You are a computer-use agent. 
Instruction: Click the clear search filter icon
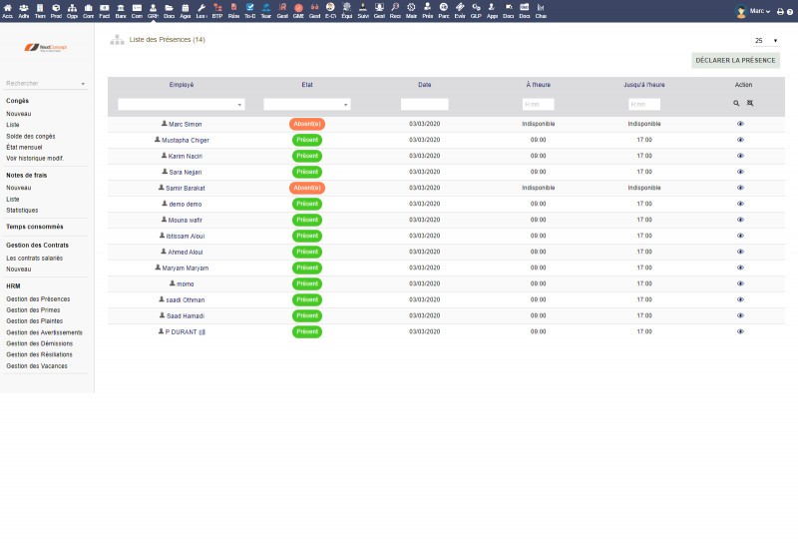tap(748, 103)
